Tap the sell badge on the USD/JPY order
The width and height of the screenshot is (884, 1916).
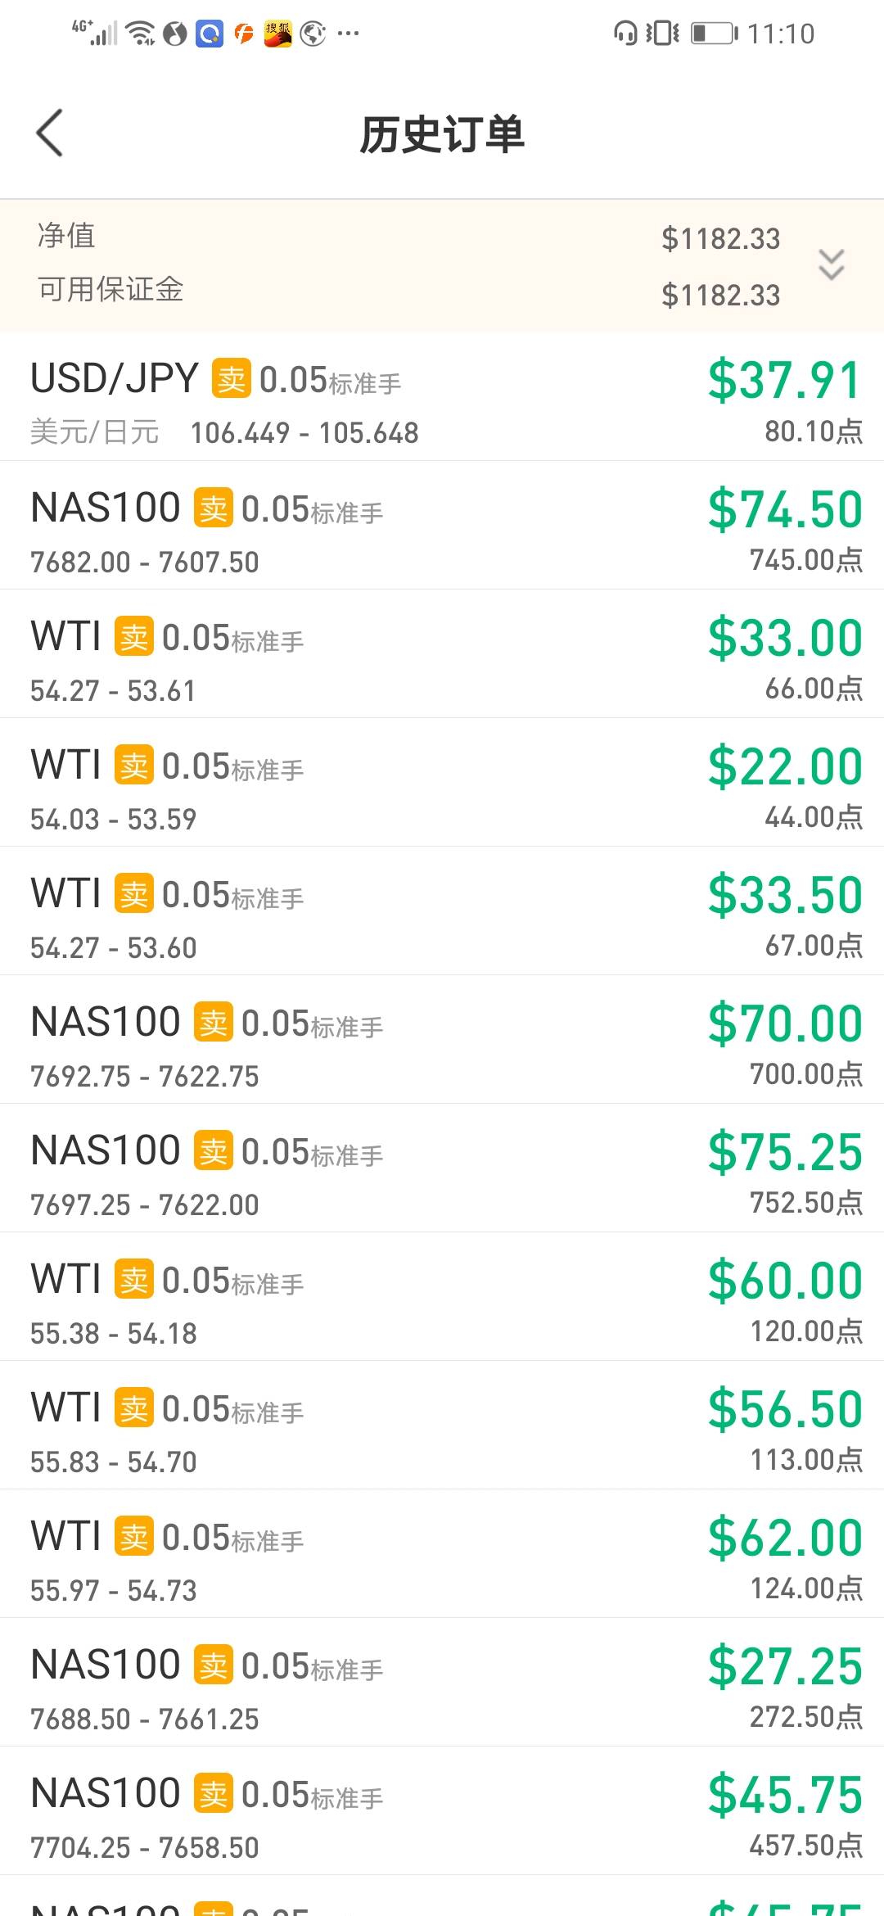232,379
